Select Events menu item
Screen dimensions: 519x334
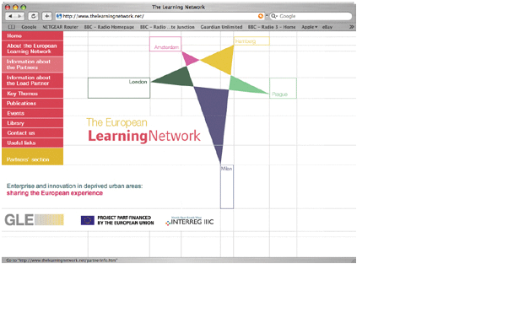point(32,113)
